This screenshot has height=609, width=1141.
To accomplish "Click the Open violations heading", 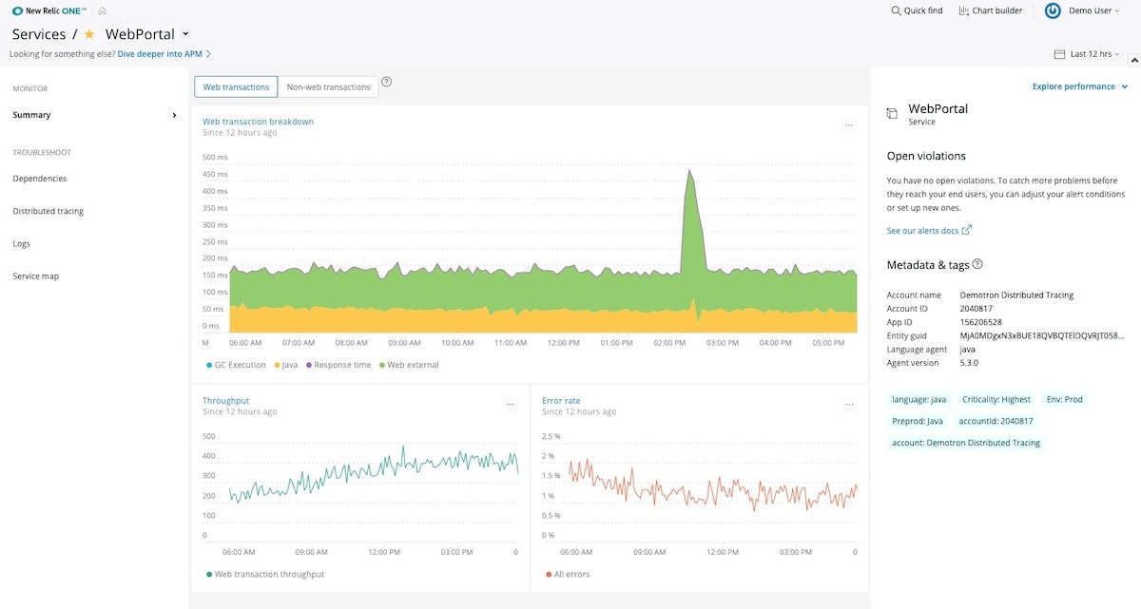I will click(x=926, y=156).
